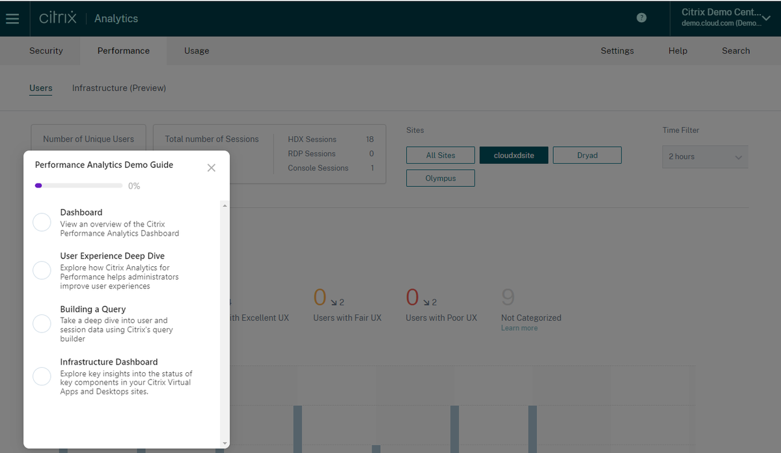
Task: Click the Total number of Sessions label
Action: [x=212, y=139]
